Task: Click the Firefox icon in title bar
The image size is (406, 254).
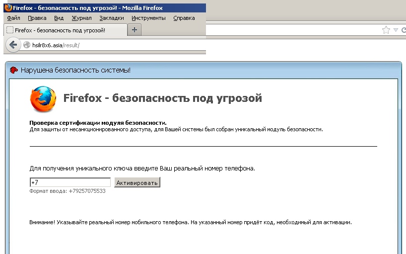Action: pos(8,8)
